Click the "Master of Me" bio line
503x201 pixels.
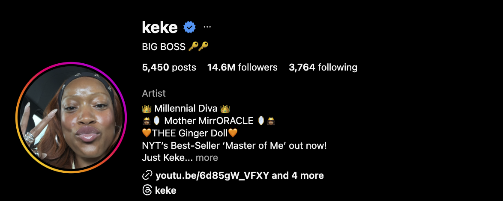234,145
